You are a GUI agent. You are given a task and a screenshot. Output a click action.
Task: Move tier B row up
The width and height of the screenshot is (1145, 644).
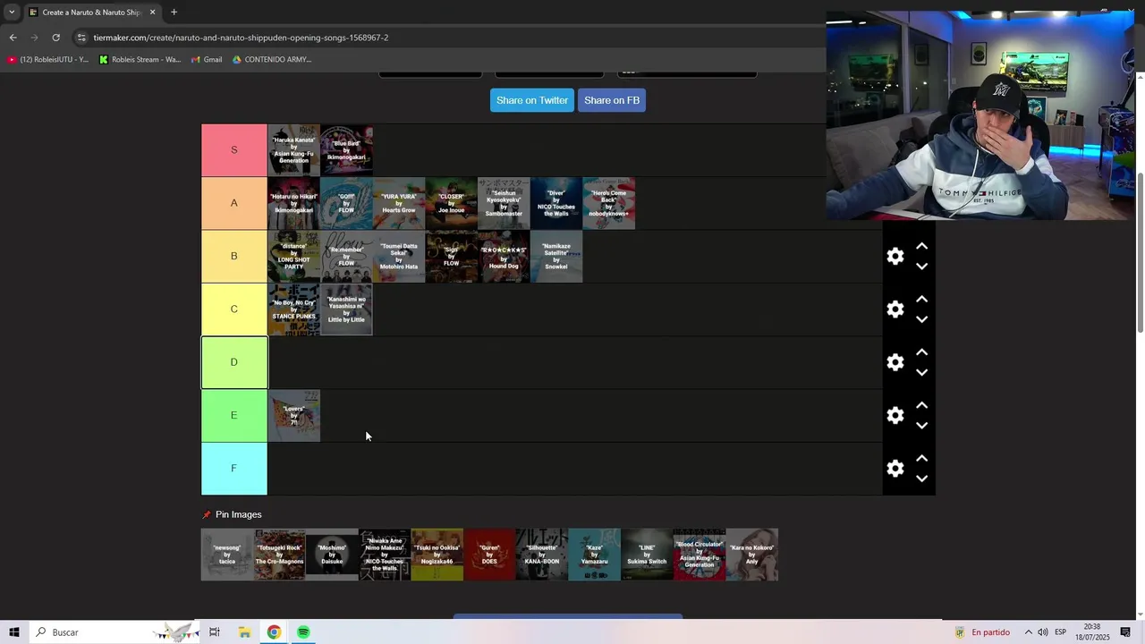(x=921, y=247)
